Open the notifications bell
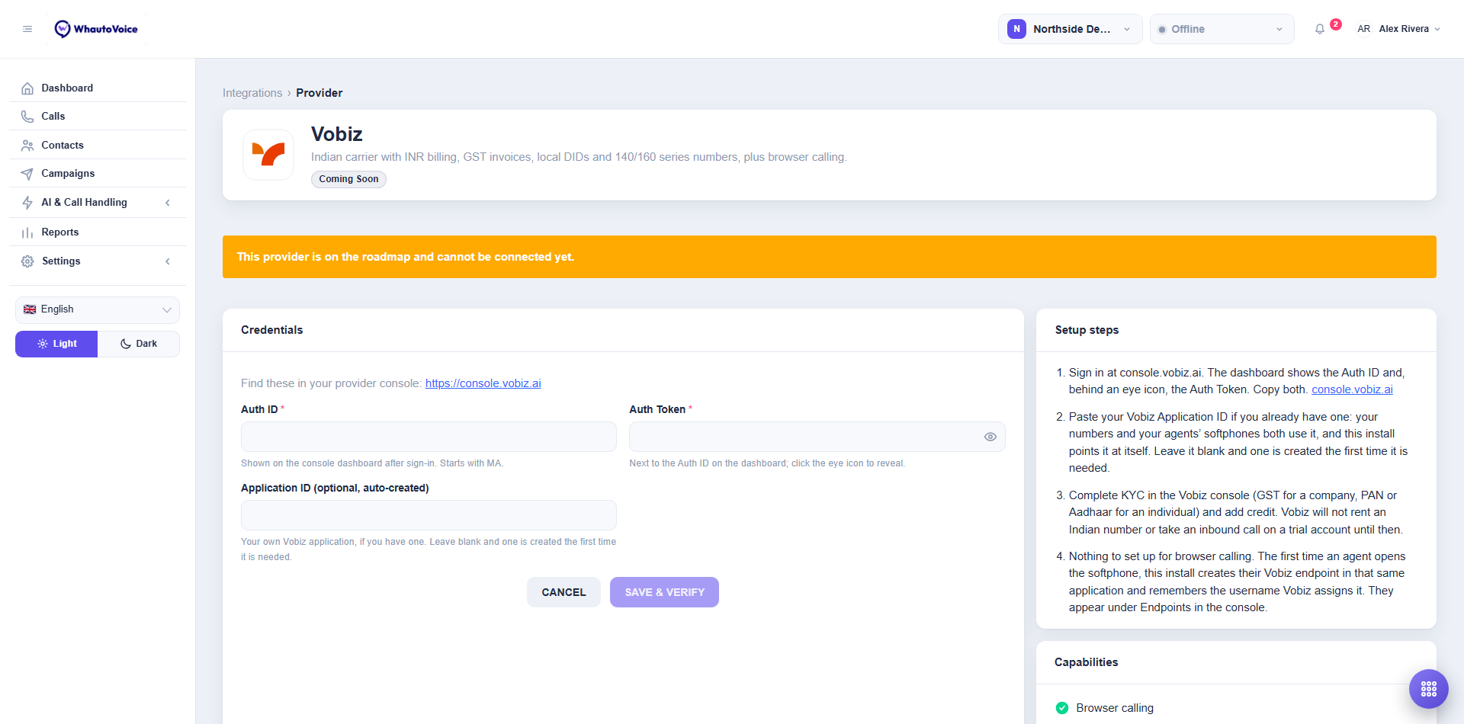This screenshot has width=1464, height=724. 1320,29
